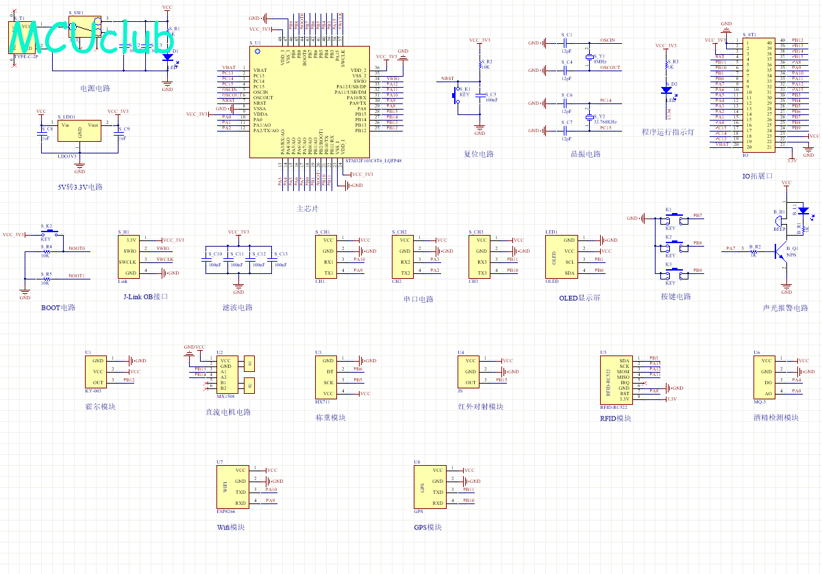This screenshot has height=574, width=822.
Task: Select the S_CH1 serial connector block
Action: [x=327, y=257]
